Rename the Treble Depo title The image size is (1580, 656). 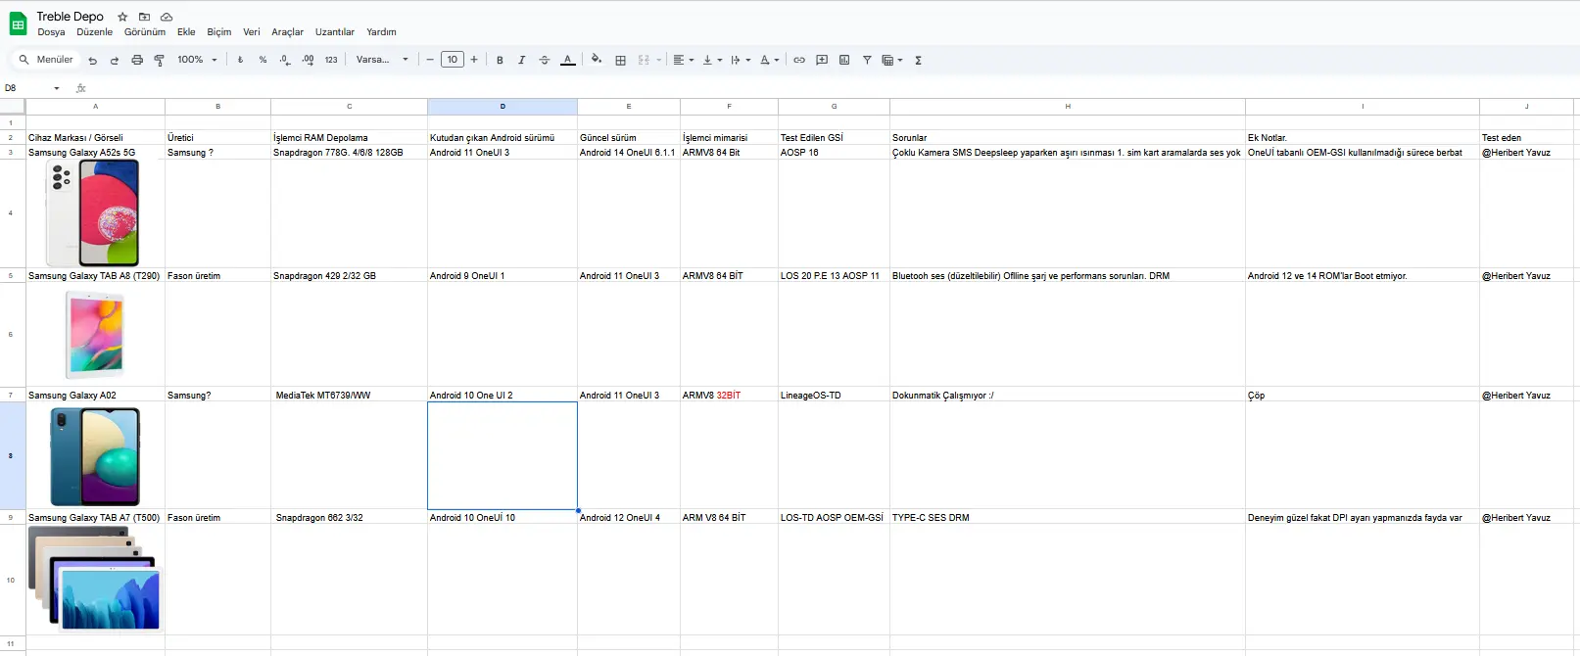tap(71, 17)
